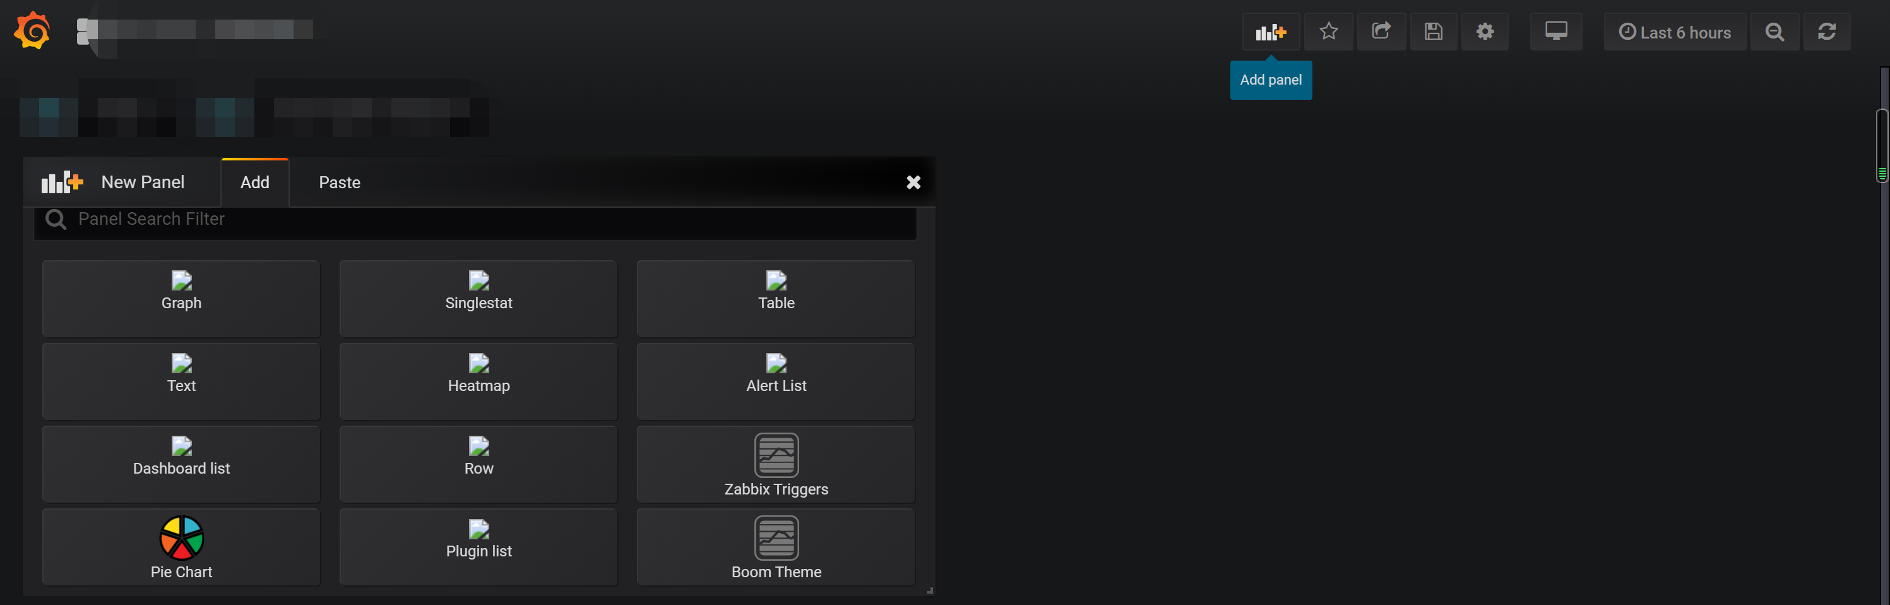Save the dashboard using disk icon
Viewport: 1890px width, 605px height.
(x=1433, y=32)
